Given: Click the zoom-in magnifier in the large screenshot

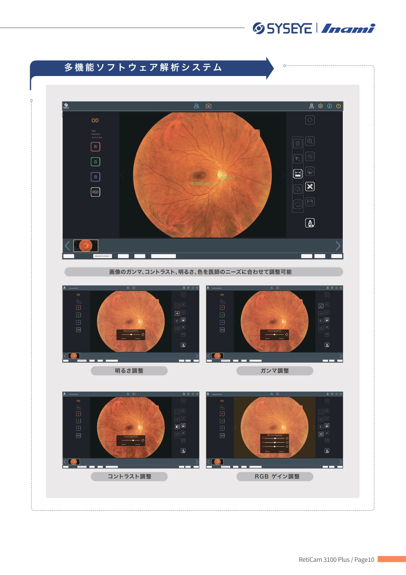Looking at the screenshot, I should 310,141.
